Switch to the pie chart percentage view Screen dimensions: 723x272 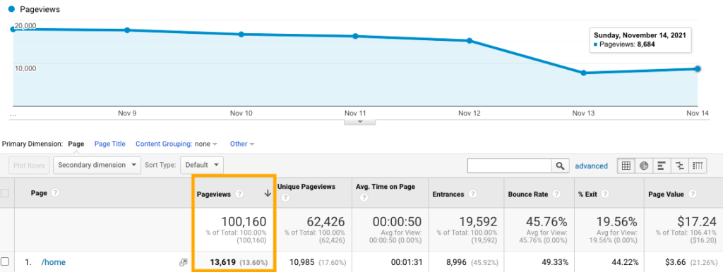[x=644, y=166]
